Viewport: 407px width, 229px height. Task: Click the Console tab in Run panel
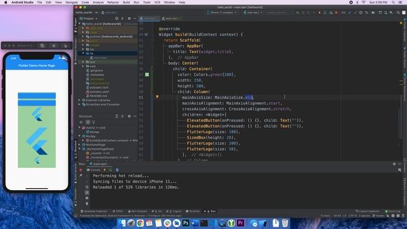93,170
